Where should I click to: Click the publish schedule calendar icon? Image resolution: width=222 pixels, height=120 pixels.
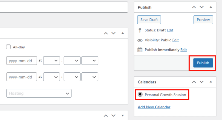tap(140, 50)
